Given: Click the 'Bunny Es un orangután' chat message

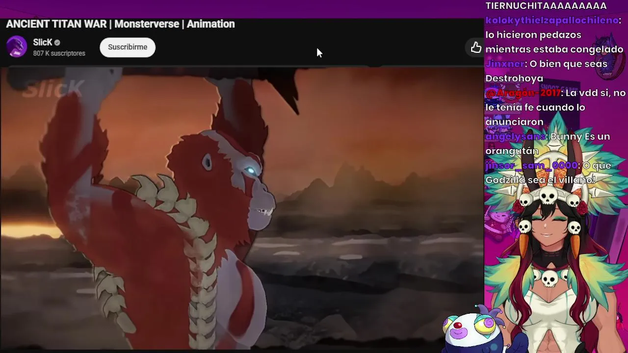Looking at the screenshot, I should pos(548,144).
